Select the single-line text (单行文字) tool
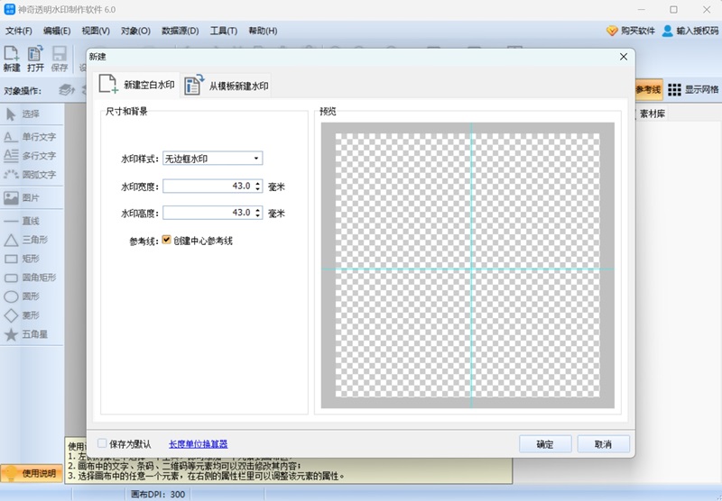Image resolution: width=722 pixels, height=501 pixels. click(31, 137)
